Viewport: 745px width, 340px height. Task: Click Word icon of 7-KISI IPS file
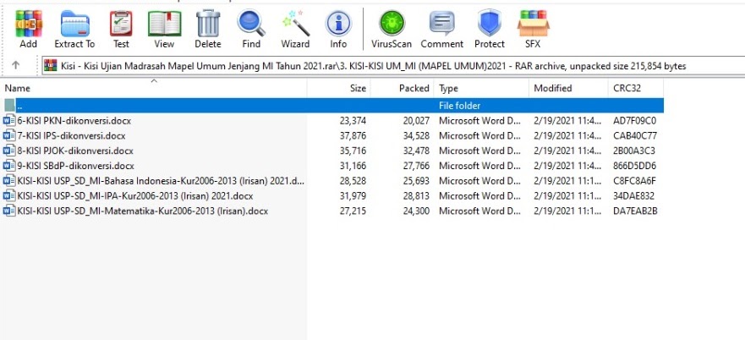coord(9,135)
